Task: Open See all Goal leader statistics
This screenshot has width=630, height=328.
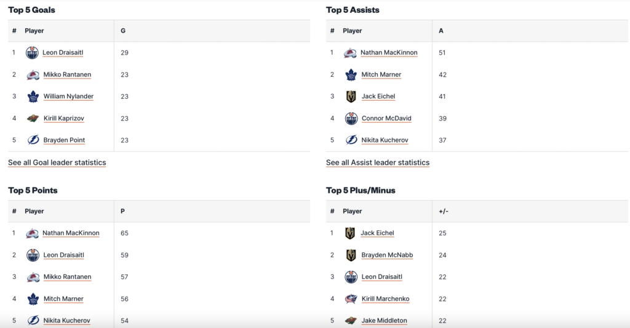Action: tap(57, 163)
